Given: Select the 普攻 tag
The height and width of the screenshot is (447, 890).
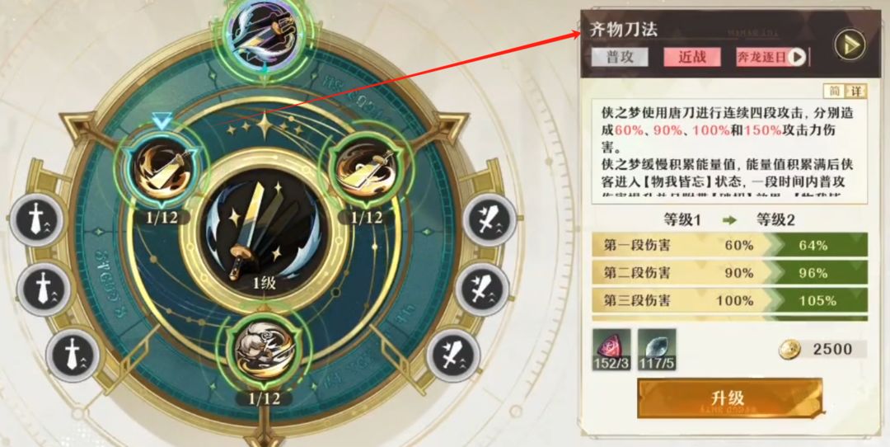Looking at the screenshot, I should [x=620, y=57].
